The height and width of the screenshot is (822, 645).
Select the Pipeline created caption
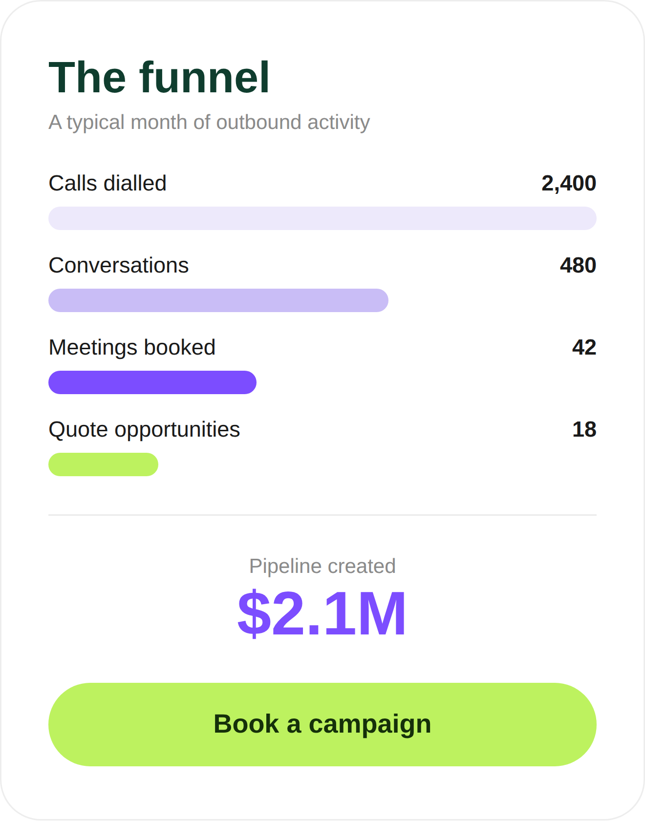[x=322, y=566]
